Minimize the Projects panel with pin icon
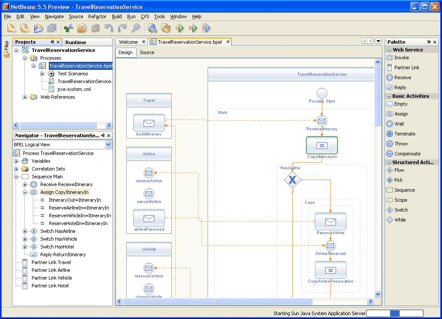 coord(52,42)
